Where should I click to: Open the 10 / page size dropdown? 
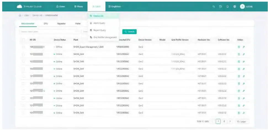pyautogui.click(x=242, y=121)
